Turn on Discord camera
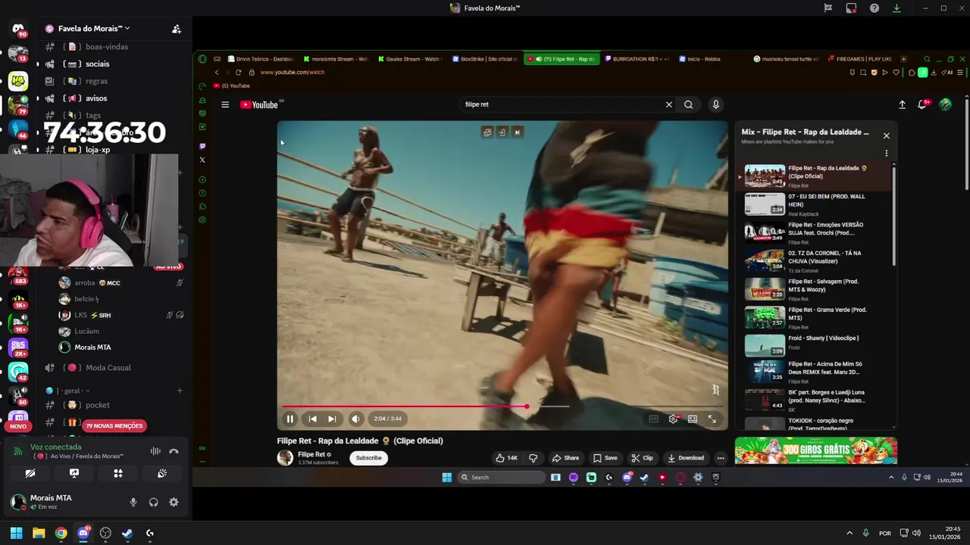970x545 pixels. tap(30, 473)
